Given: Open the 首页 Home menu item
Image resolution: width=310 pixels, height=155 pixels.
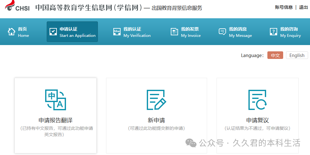Looking at the screenshot, I should 18,32.
